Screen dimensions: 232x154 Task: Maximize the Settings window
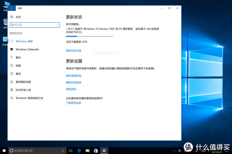coord(170,8)
